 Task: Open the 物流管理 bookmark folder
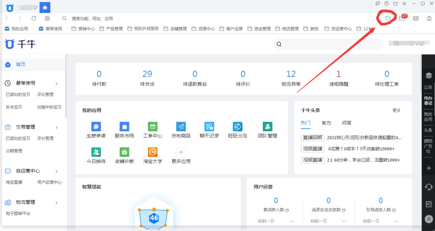(287, 29)
